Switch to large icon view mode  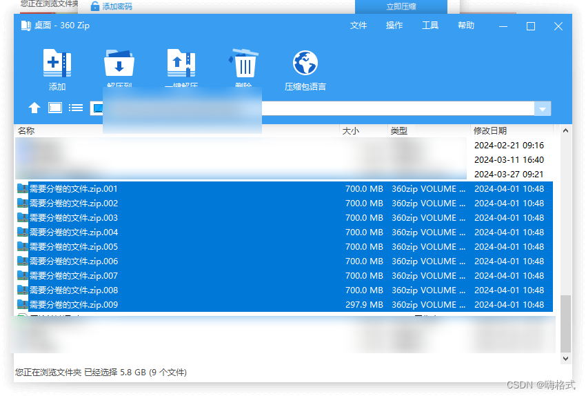click(55, 108)
